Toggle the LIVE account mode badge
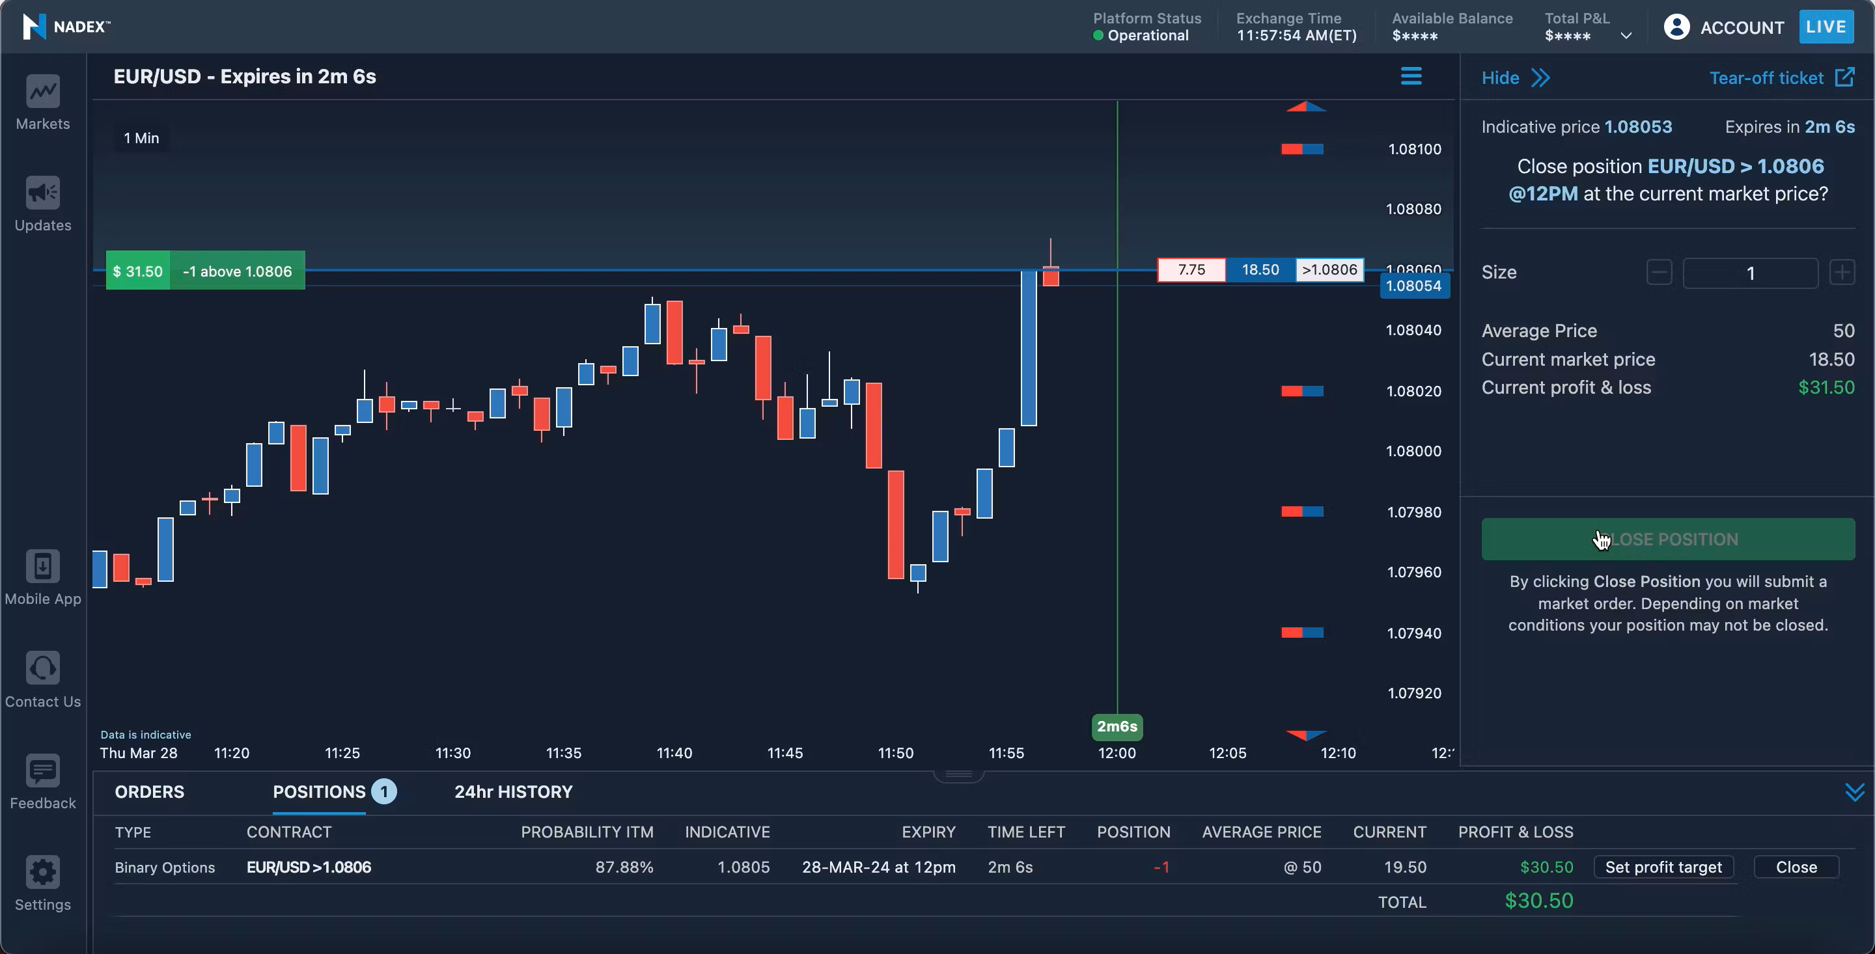Screen dimensions: 1875x954 [1826, 27]
